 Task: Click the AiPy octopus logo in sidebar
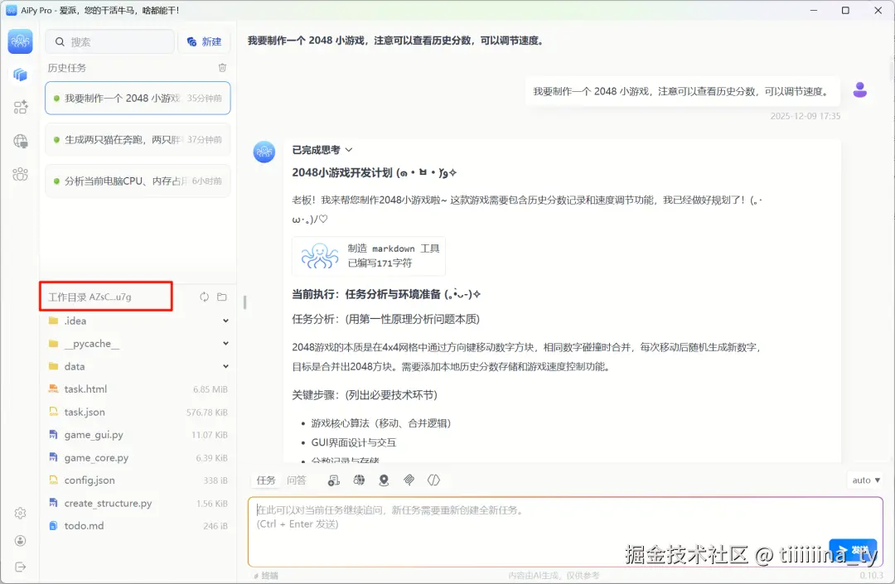20,41
